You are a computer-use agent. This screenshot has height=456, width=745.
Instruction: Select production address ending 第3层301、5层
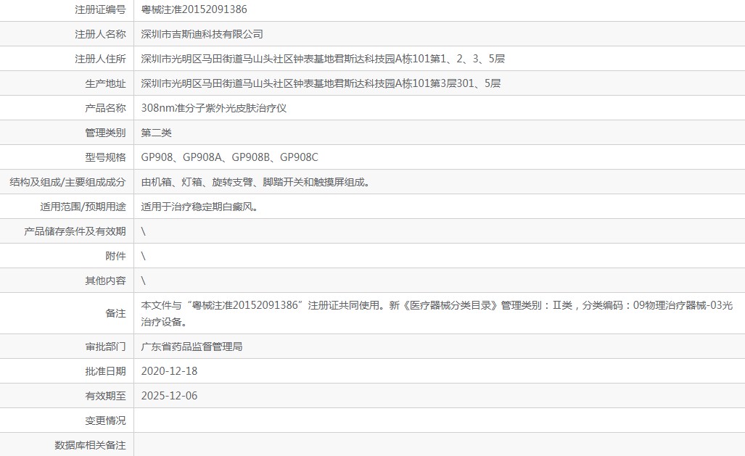coord(321,83)
